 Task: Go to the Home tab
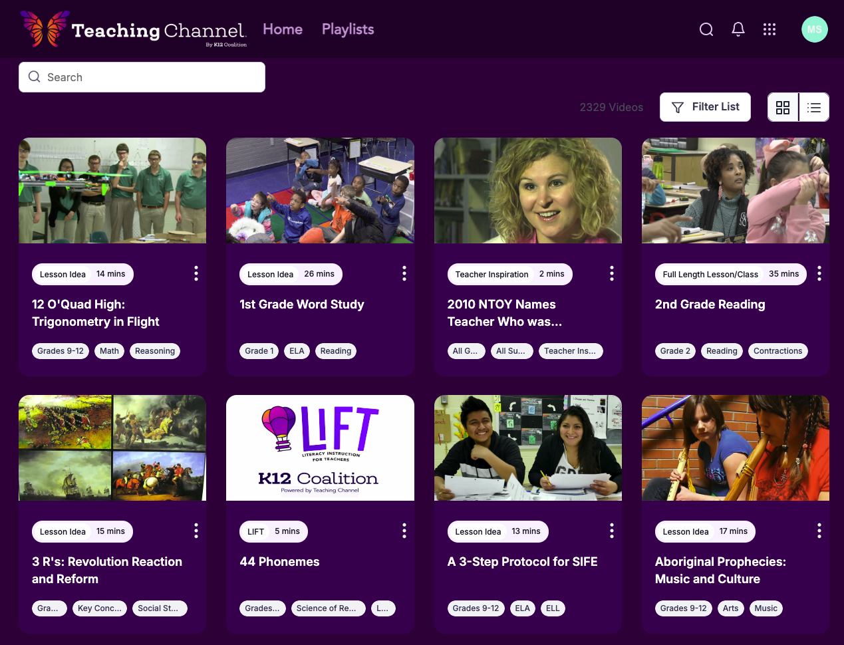(283, 29)
